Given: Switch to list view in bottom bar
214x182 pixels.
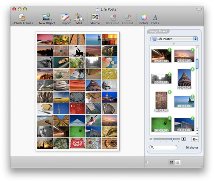Looking at the screenshot, I should pyautogui.click(x=177, y=162).
